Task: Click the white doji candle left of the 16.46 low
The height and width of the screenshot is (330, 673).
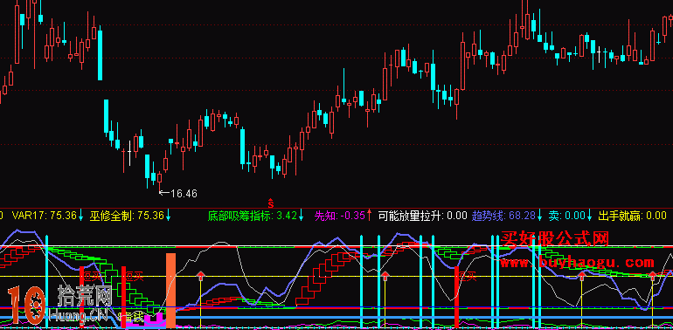Action: pos(129,154)
